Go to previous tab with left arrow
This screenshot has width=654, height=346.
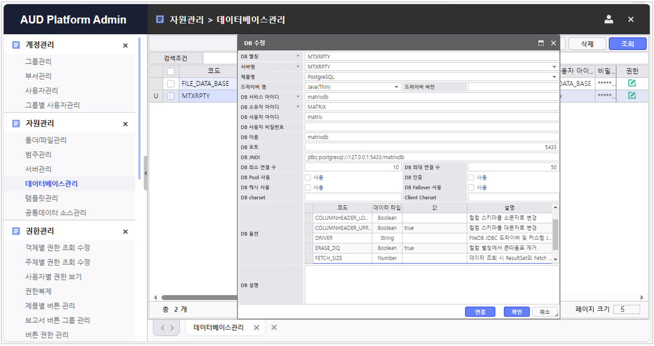tap(162, 328)
